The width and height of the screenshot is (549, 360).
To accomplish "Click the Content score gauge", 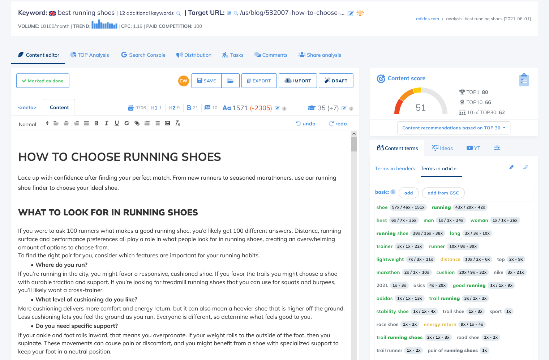I will (x=421, y=102).
